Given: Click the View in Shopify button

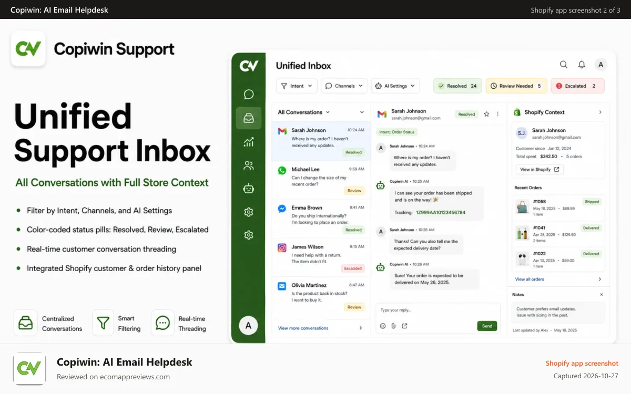Looking at the screenshot, I should [540, 169].
